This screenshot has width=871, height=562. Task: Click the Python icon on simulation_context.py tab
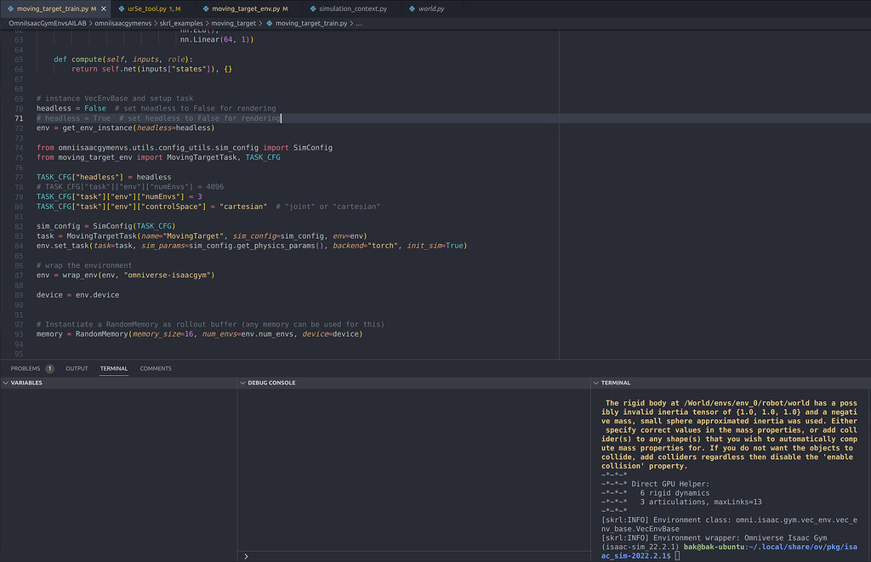312,8
